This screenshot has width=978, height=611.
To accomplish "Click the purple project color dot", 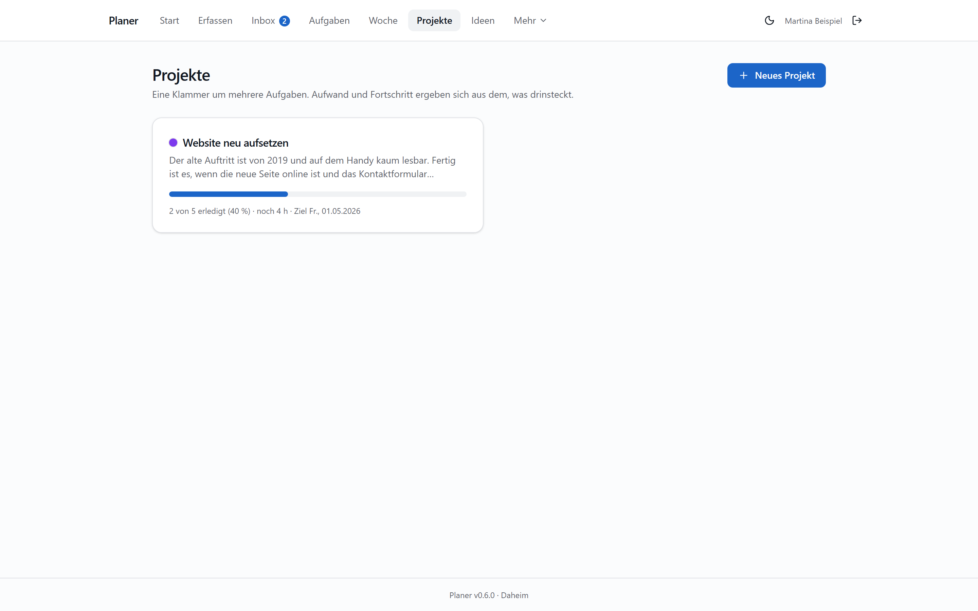I will 173,143.
